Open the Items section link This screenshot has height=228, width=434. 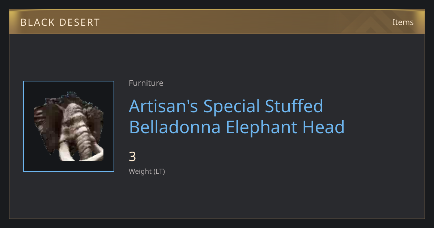(x=403, y=22)
